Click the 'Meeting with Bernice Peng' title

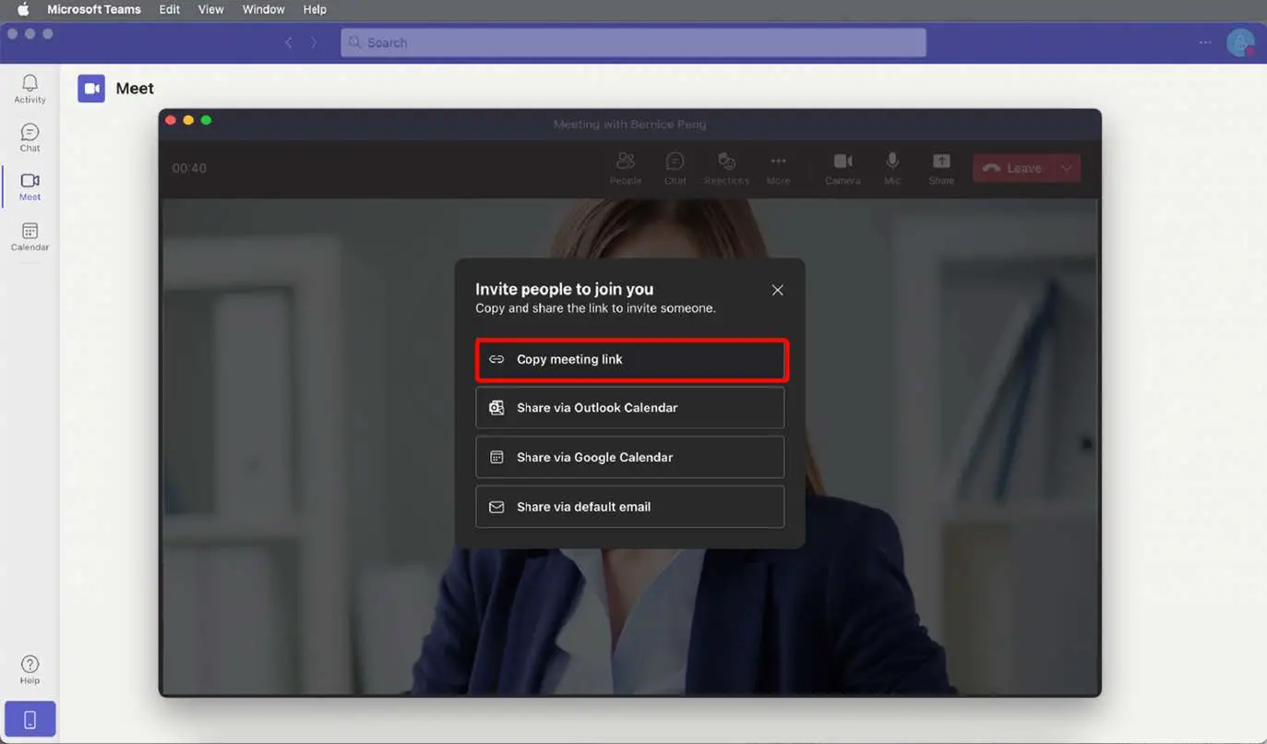pyautogui.click(x=630, y=124)
